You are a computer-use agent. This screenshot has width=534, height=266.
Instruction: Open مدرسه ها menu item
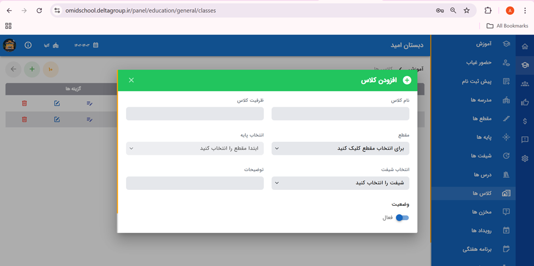click(473, 100)
